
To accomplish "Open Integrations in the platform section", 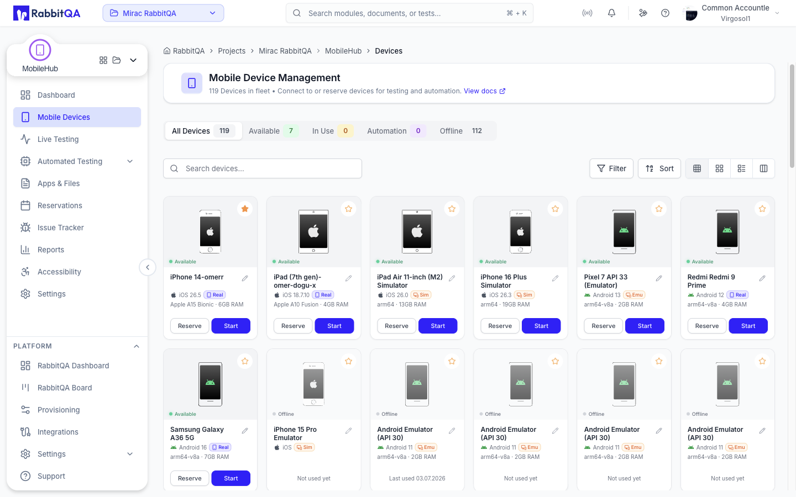I will tap(77, 432).
